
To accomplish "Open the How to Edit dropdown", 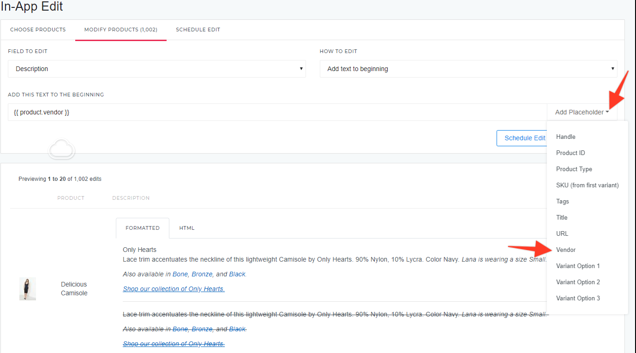I will point(468,69).
